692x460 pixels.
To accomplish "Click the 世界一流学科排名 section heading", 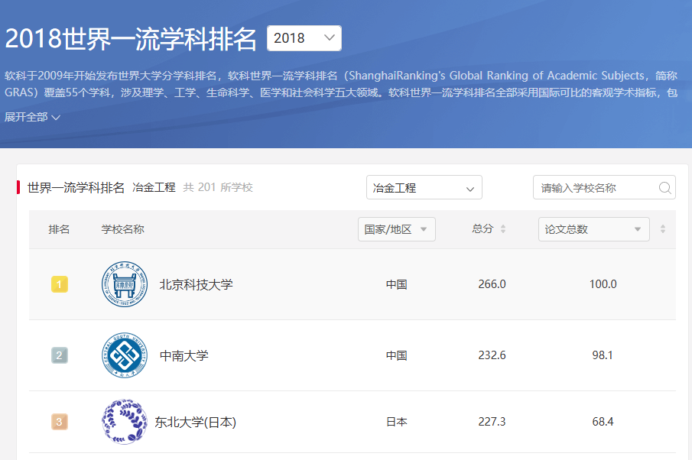I will 76,187.
